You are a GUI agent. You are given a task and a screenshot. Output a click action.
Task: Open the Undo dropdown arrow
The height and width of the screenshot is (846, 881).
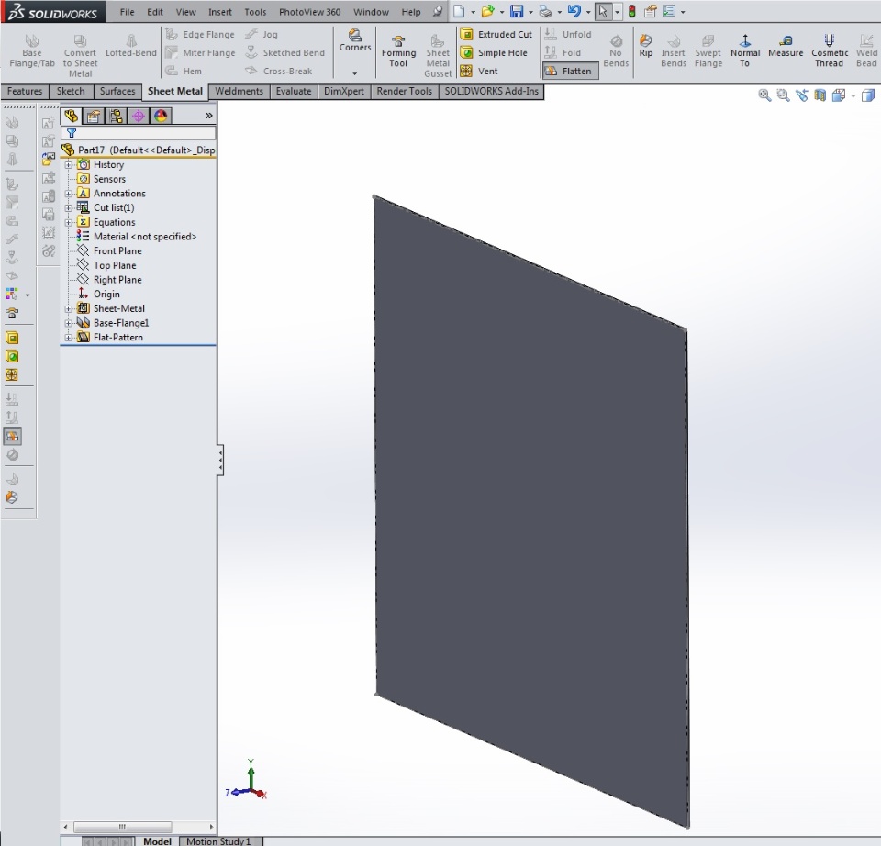tap(588, 12)
